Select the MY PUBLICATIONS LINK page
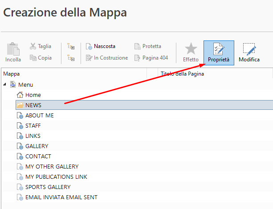 [56, 177]
